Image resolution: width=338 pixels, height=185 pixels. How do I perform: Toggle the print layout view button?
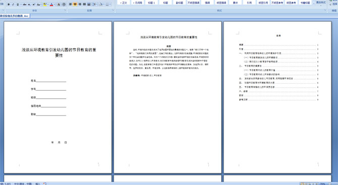302,183
